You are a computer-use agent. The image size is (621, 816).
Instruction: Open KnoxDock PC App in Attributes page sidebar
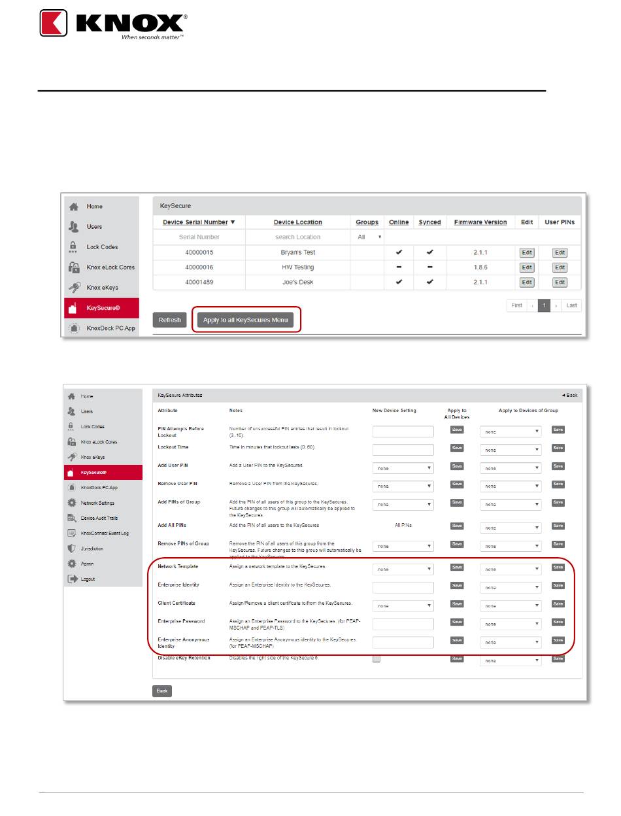(x=102, y=488)
